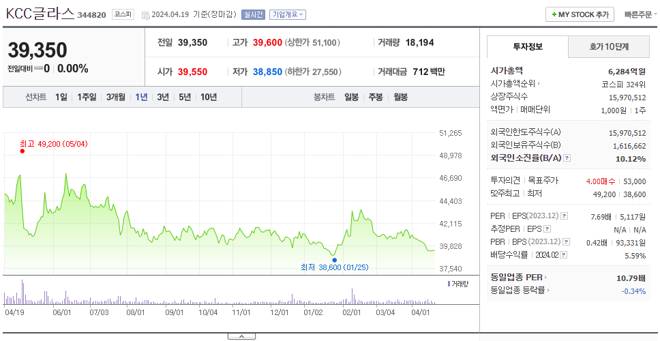
Task: Click the 코스피 market badge
Action: [x=123, y=14]
